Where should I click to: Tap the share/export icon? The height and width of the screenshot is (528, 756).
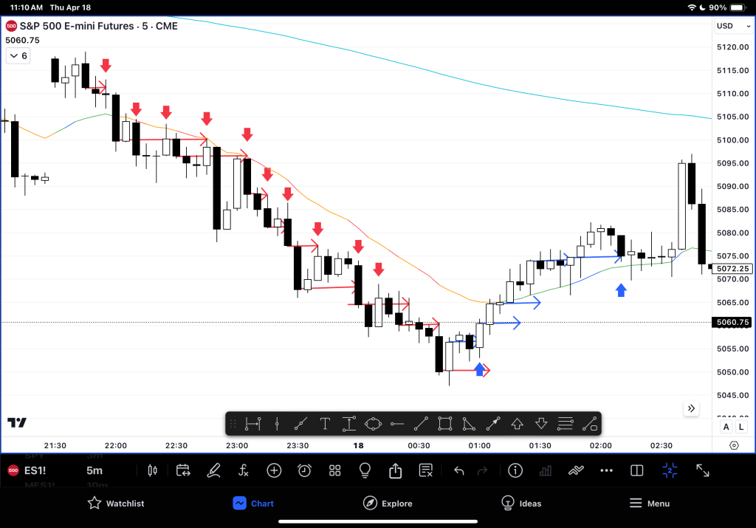point(395,470)
